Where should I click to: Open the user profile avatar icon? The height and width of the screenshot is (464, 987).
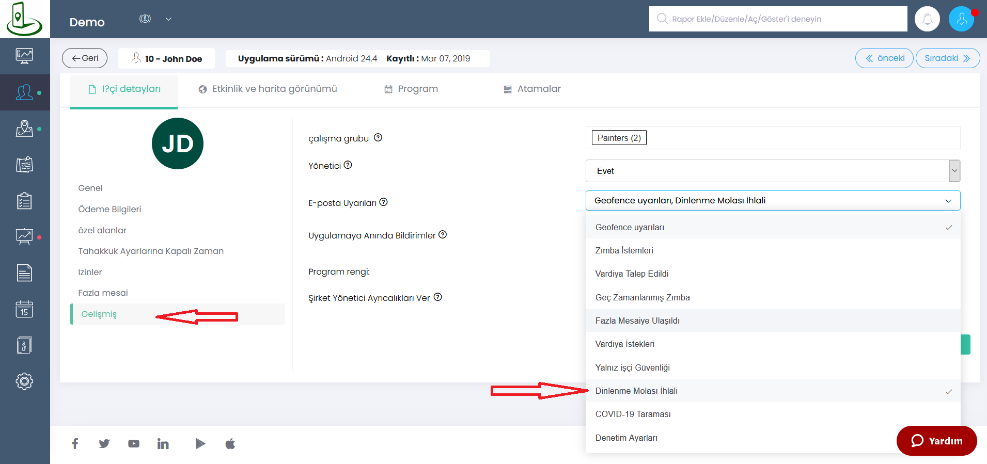[x=961, y=19]
